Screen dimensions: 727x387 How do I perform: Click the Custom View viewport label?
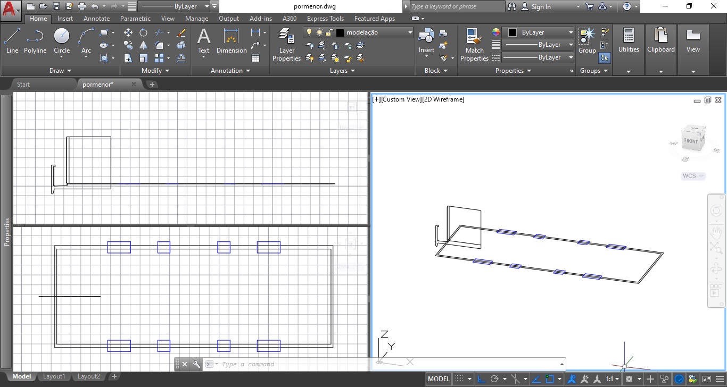coord(401,99)
